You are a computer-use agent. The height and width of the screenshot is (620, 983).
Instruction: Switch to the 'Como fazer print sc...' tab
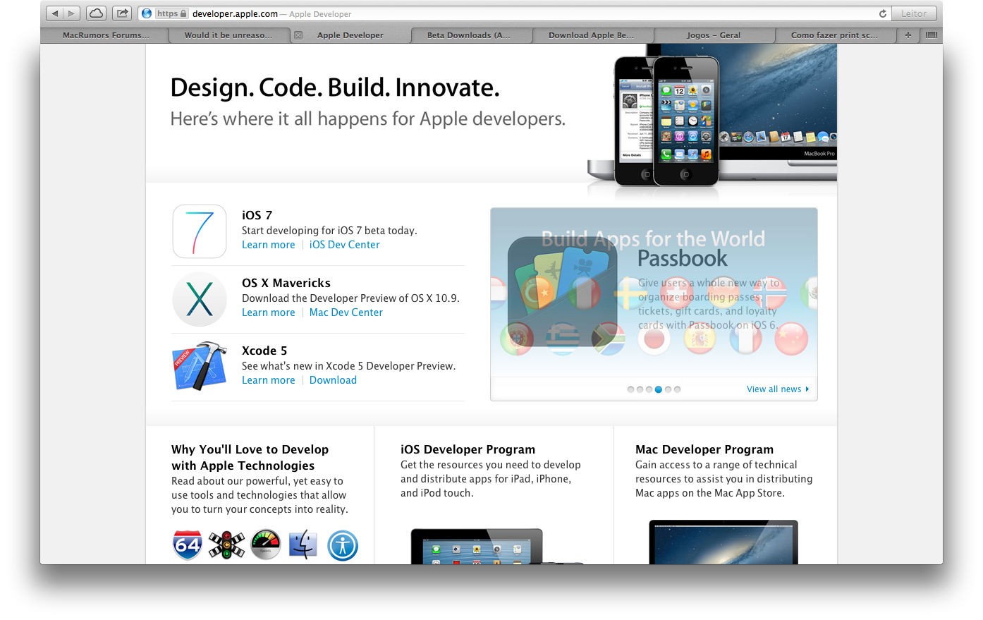pyautogui.click(x=835, y=35)
